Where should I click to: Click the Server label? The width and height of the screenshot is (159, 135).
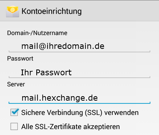pos(16,84)
